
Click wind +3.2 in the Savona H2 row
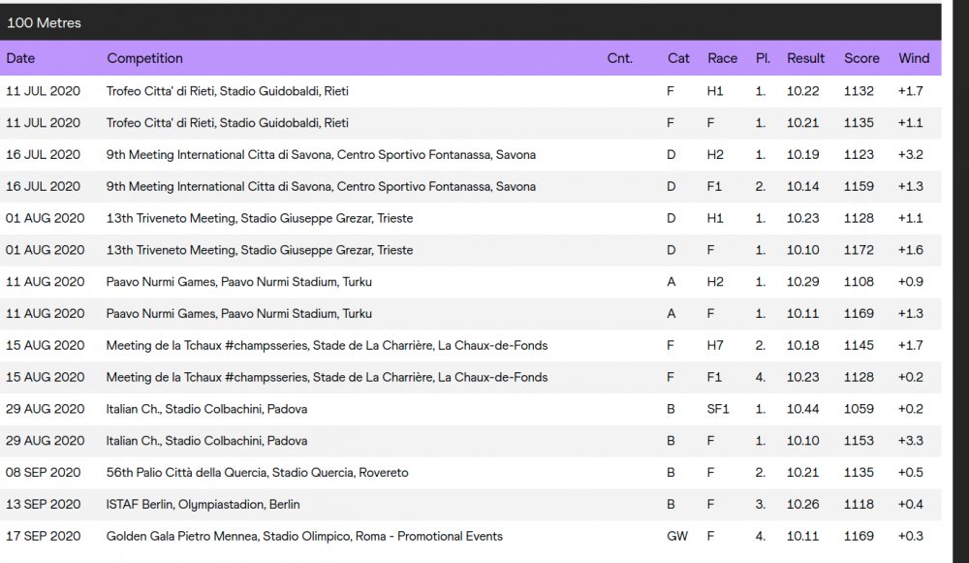tap(911, 154)
